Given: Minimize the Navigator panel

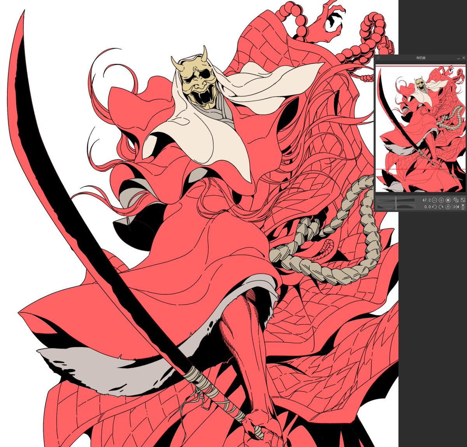Looking at the screenshot, I should coord(459,58).
